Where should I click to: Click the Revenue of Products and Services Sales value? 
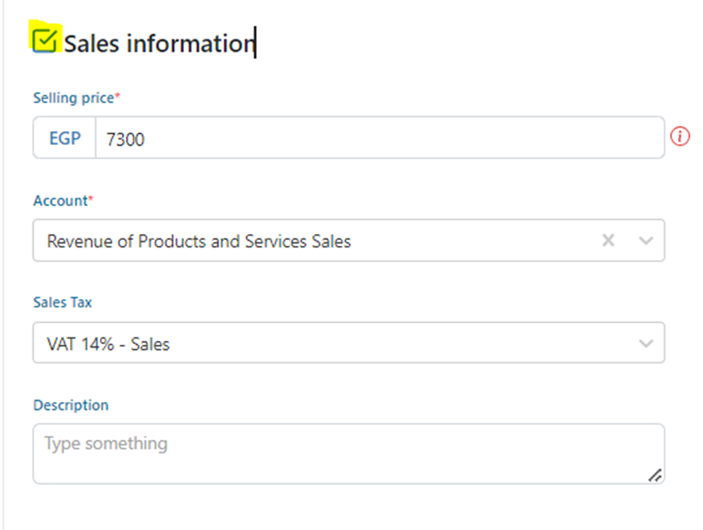point(199,242)
